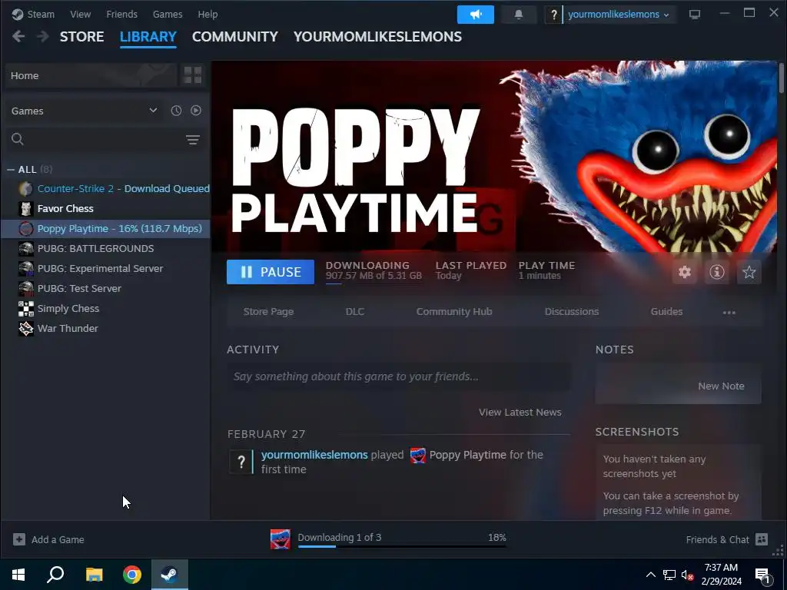Open Windows search from taskbar
This screenshot has height=590, width=787.
55,575
